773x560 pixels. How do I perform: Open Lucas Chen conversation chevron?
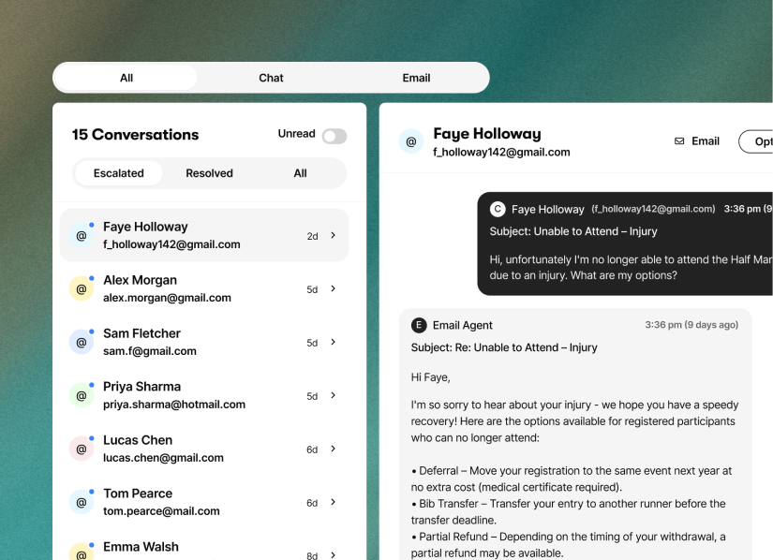point(334,449)
